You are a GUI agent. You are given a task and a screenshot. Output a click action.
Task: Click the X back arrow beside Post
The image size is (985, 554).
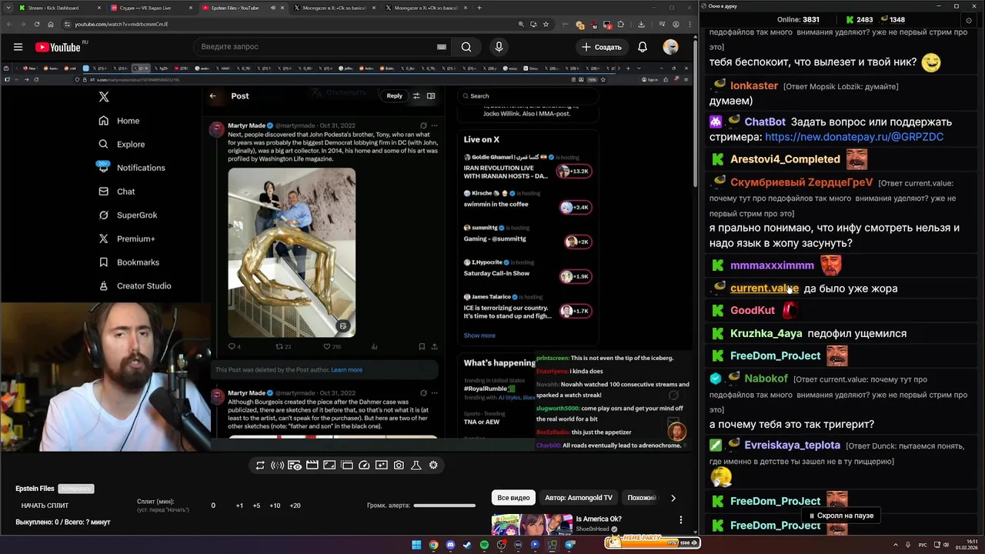pyautogui.click(x=213, y=96)
